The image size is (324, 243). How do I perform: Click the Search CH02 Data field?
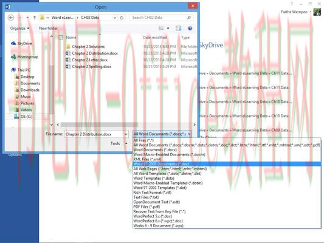click(x=159, y=18)
